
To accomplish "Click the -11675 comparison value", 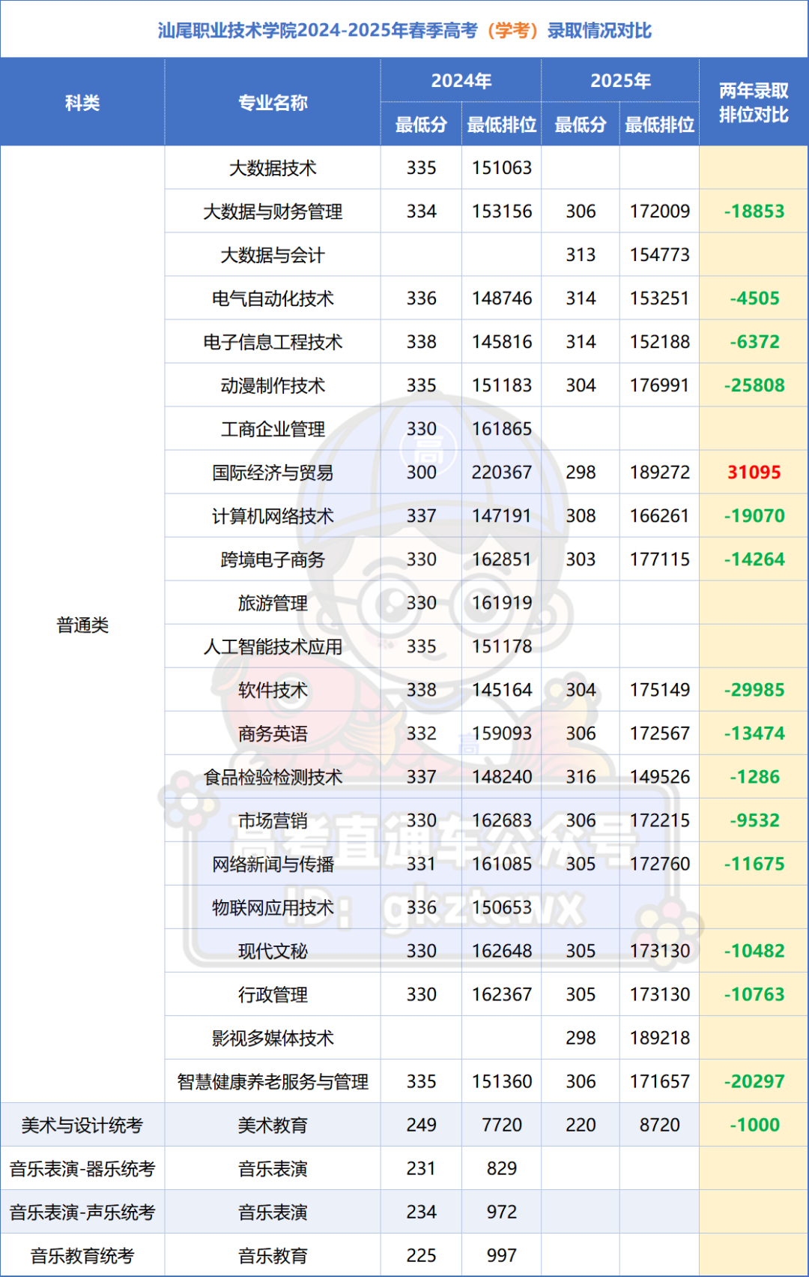I will click(754, 864).
